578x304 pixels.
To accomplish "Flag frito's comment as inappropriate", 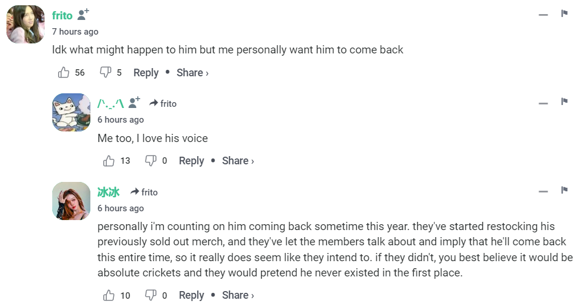I will point(564,13).
